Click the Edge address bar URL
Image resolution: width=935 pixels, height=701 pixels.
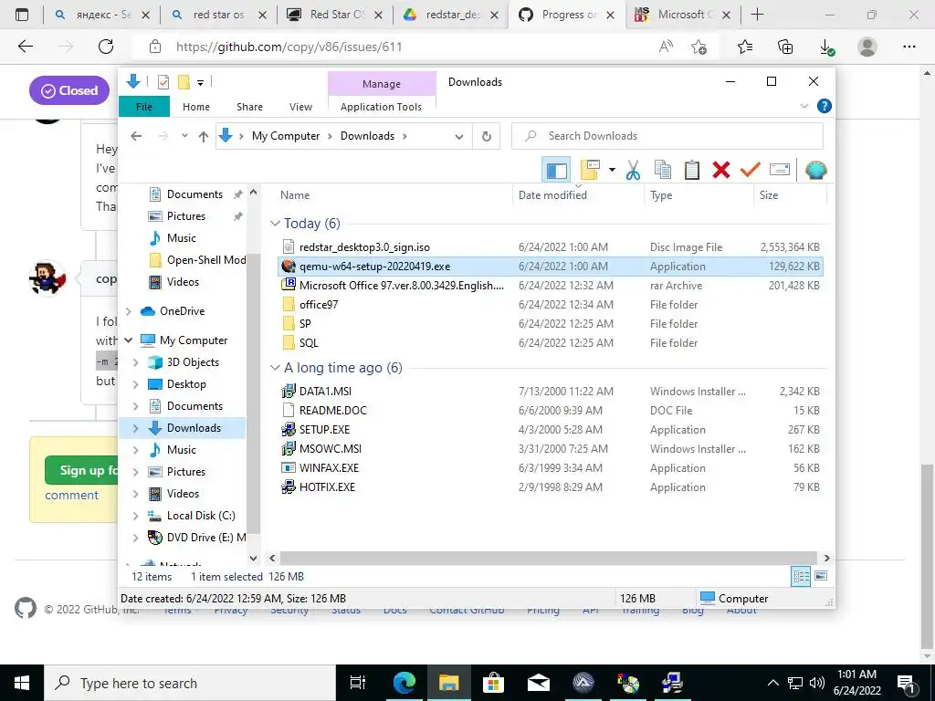(289, 47)
